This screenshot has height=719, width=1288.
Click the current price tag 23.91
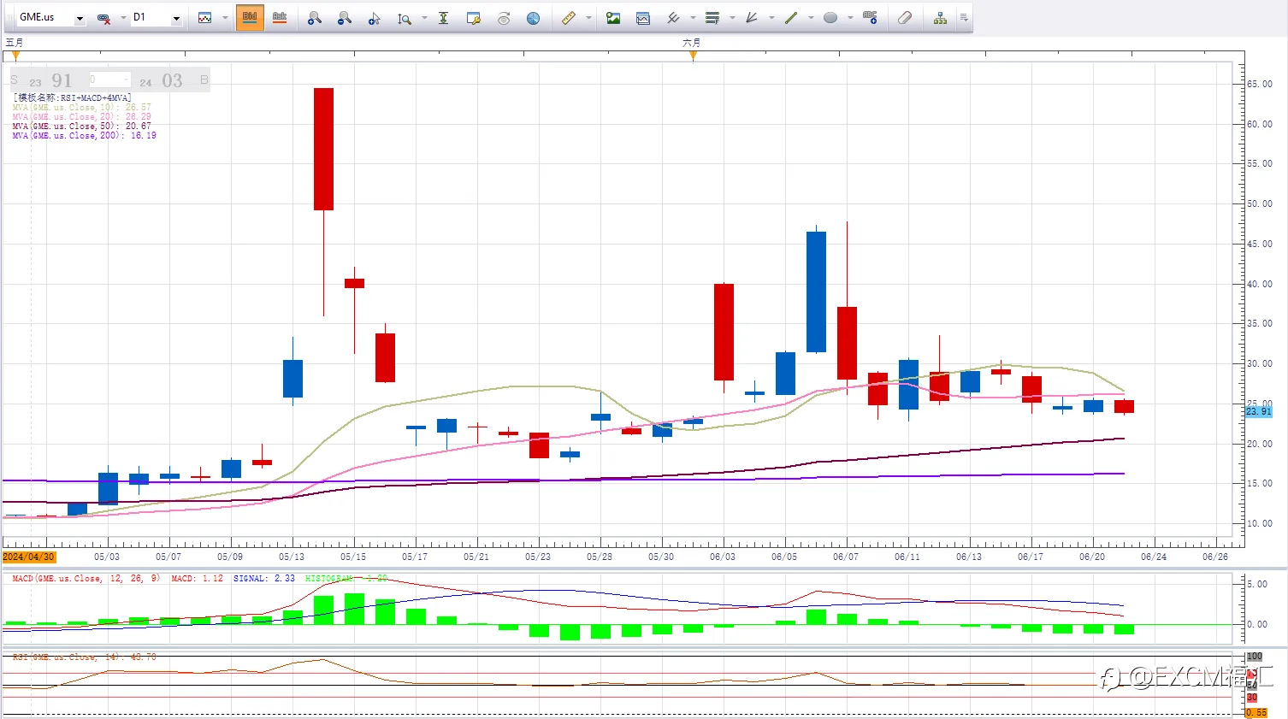tap(1259, 412)
